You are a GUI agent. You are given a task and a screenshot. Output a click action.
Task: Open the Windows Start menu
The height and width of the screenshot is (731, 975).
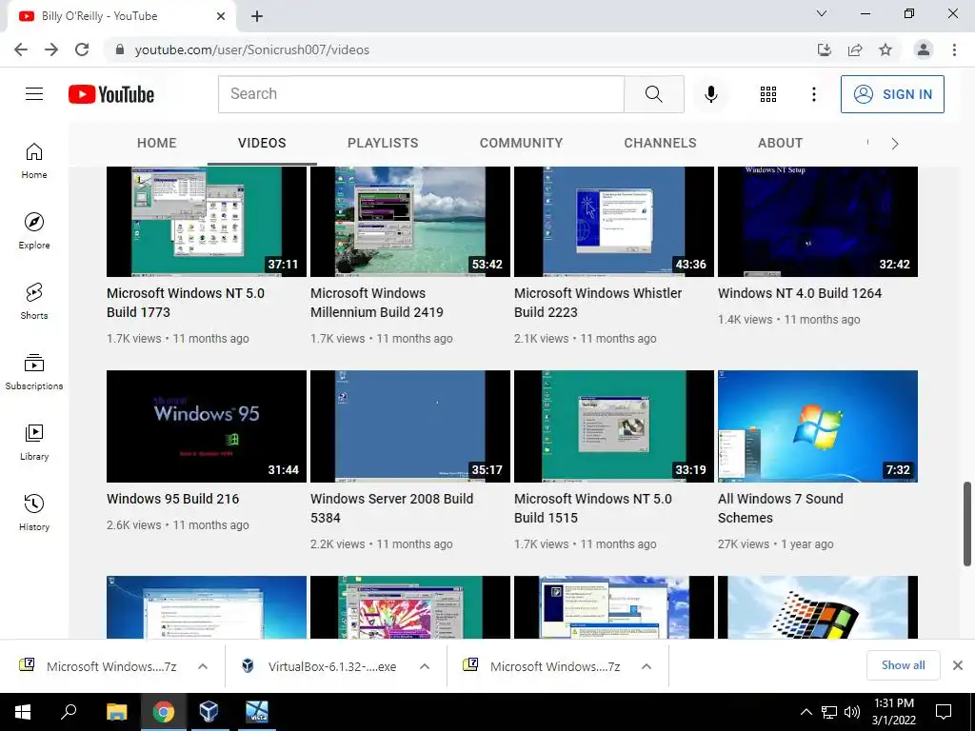(23, 712)
